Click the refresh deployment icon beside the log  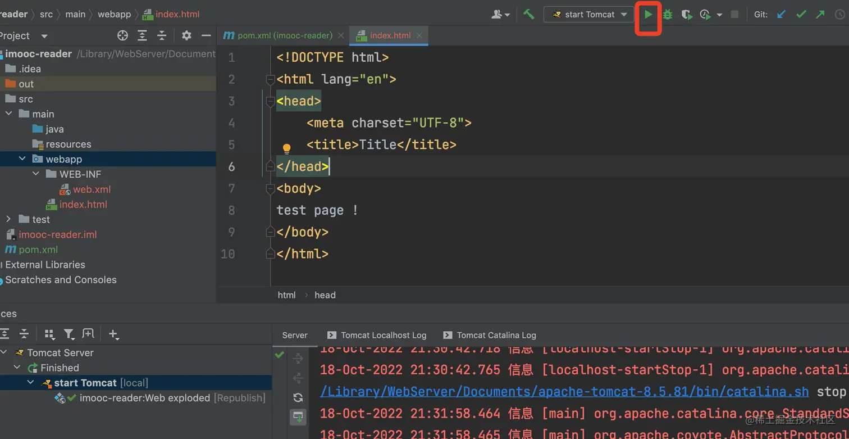tap(298, 397)
